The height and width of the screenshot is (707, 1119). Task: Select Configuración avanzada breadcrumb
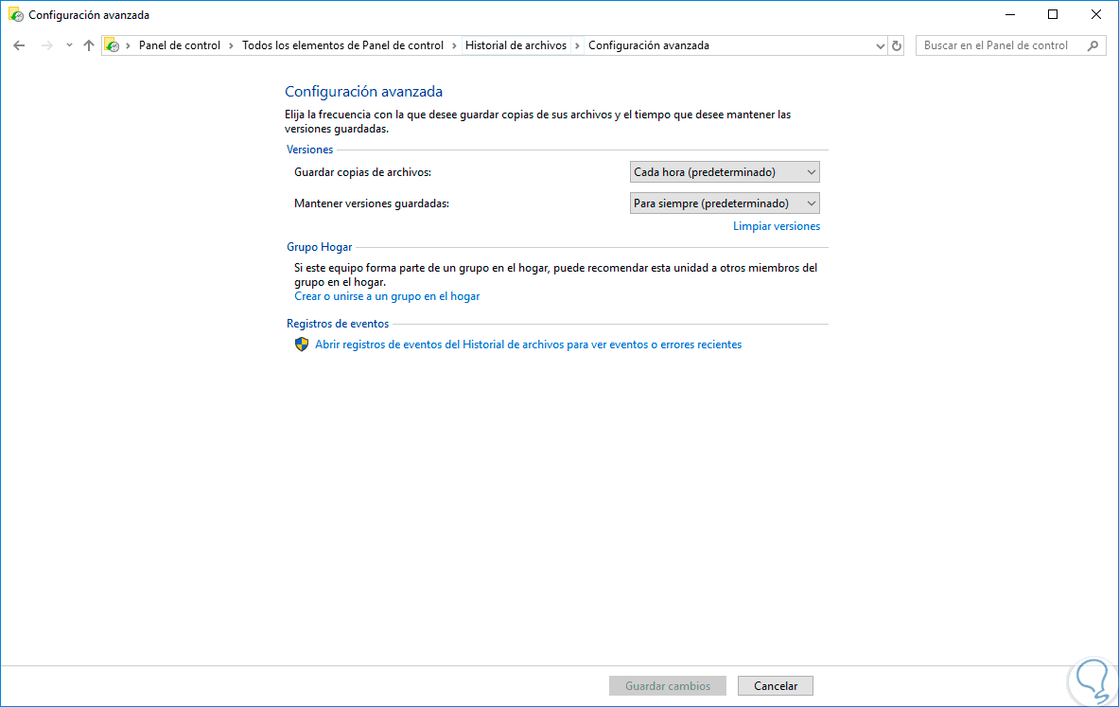point(649,45)
